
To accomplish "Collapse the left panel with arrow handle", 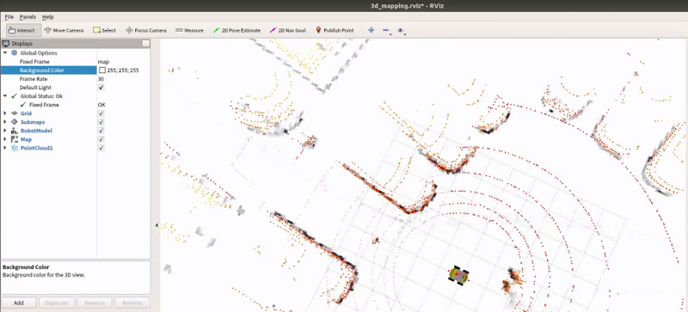I will click(x=157, y=225).
